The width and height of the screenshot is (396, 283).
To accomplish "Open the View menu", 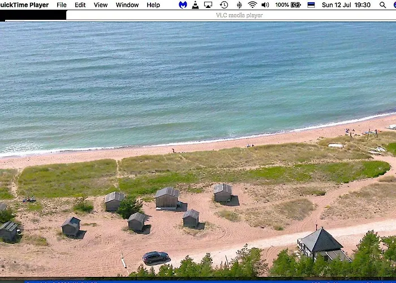I will [101, 5].
